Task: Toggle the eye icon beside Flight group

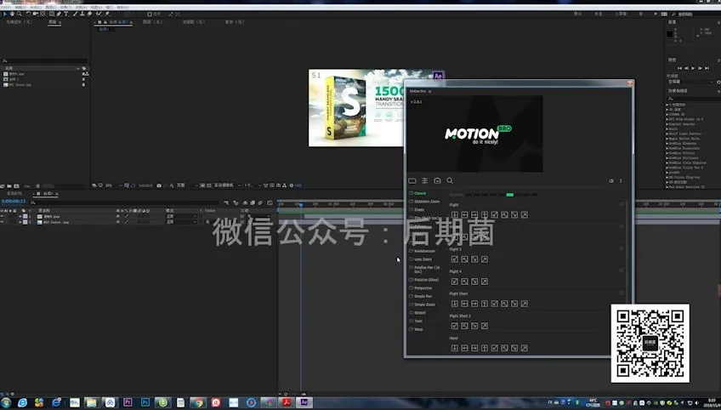Action: point(622,204)
